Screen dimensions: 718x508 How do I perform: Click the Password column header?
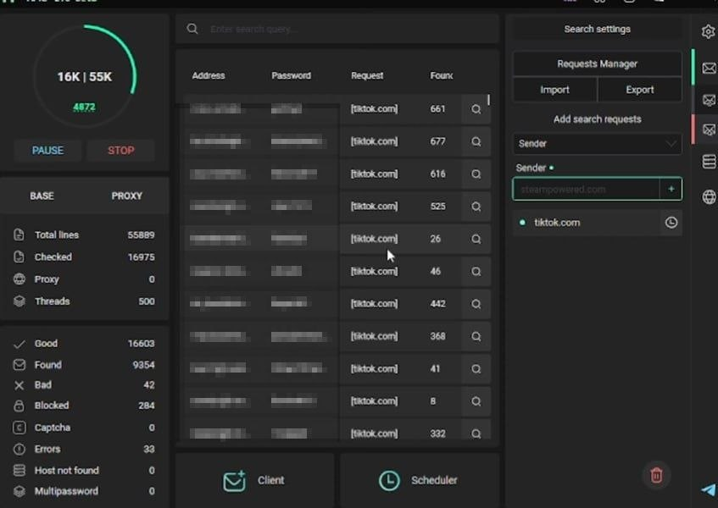pyautogui.click(x=292, y=75)
